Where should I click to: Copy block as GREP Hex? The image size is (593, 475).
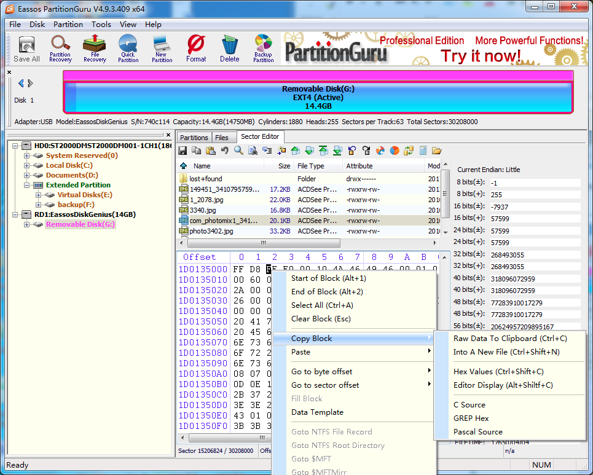471,418
